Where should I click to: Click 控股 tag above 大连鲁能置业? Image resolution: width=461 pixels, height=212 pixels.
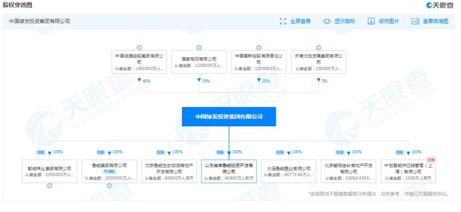(x=280, y=152)
